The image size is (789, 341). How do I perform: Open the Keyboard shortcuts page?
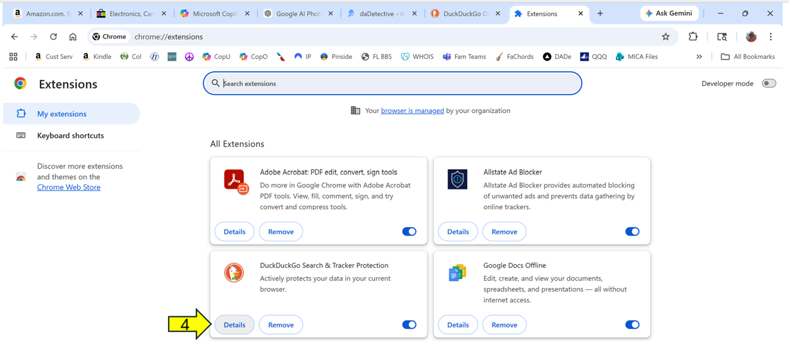[70, 136]
